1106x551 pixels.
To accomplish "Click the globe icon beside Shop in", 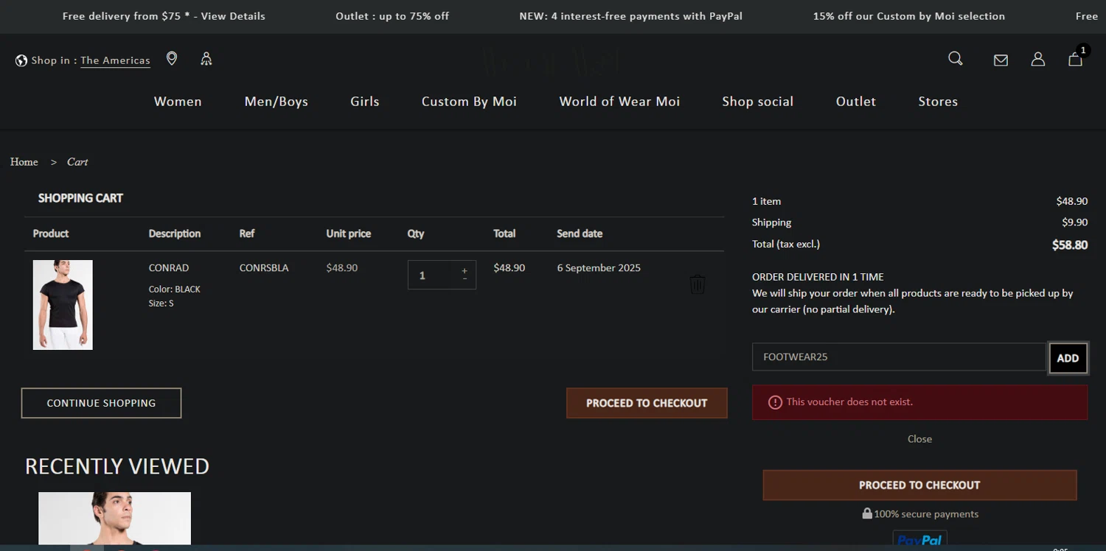I will pyautogui.click(x=21, y=60).
